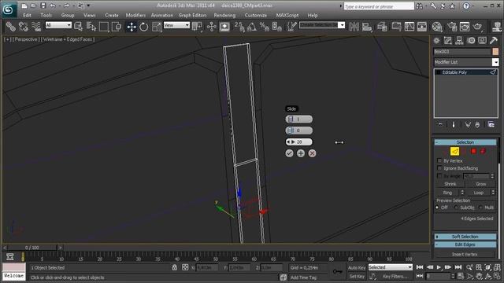This screenshot has height=283, width=504.
Task: Open the Material Editor
Action: (x=437, y=27)
